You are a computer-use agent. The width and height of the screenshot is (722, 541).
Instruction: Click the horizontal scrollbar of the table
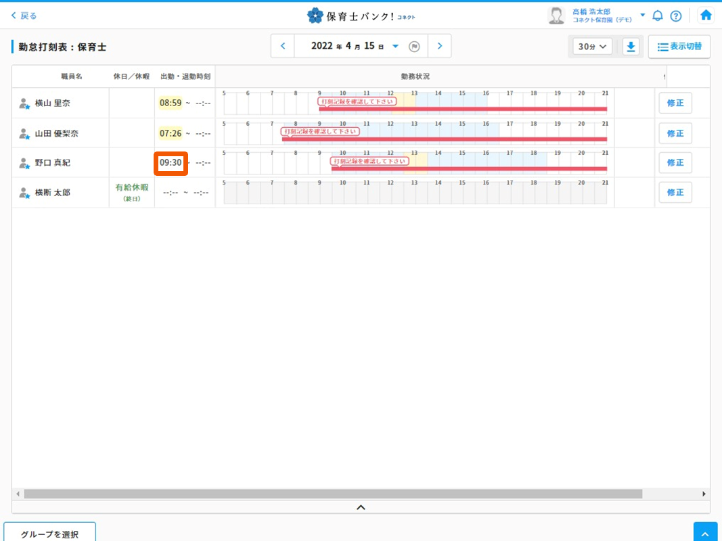pyautogui.click(x=332, y=494)
